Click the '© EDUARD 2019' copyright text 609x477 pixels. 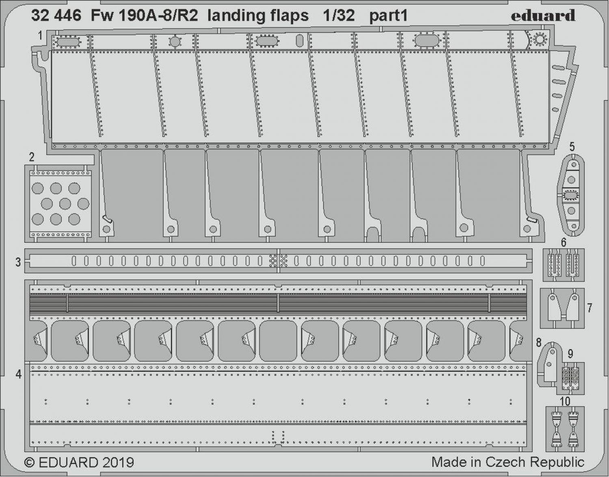point(79,462)
